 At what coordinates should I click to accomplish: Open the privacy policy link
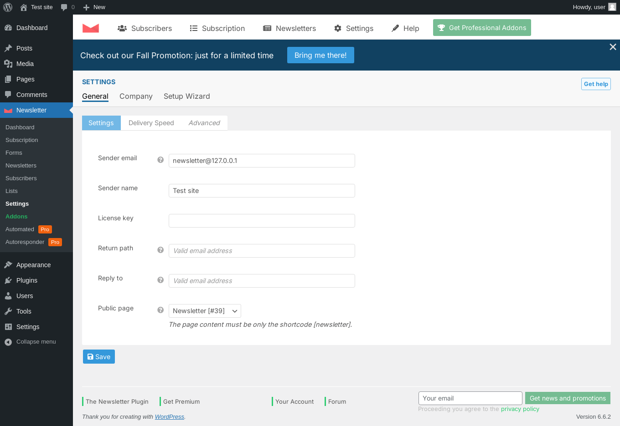[x=520, y=409]
